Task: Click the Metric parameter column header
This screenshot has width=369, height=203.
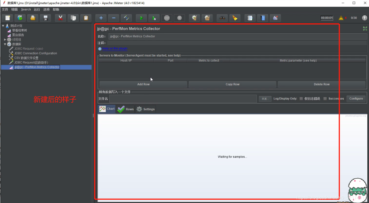Action: (x=298, y=61)
